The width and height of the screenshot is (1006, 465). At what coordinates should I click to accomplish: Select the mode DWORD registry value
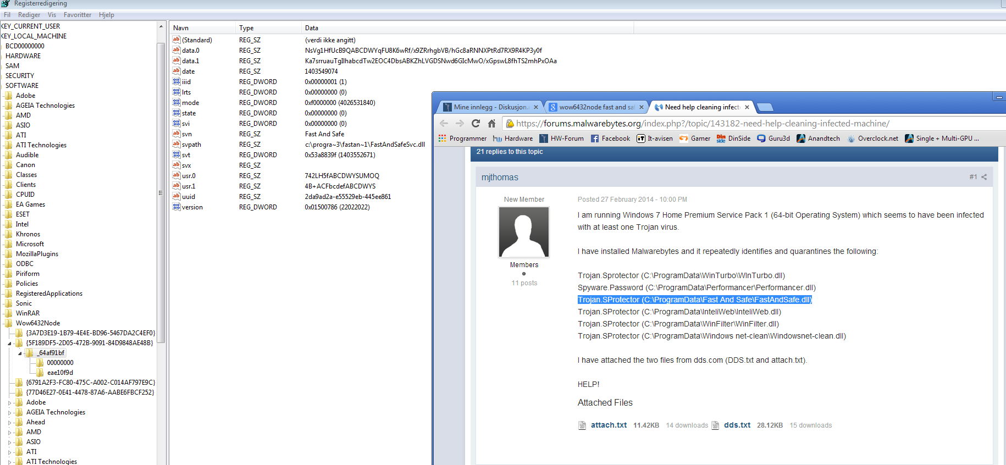pos(191,103)
